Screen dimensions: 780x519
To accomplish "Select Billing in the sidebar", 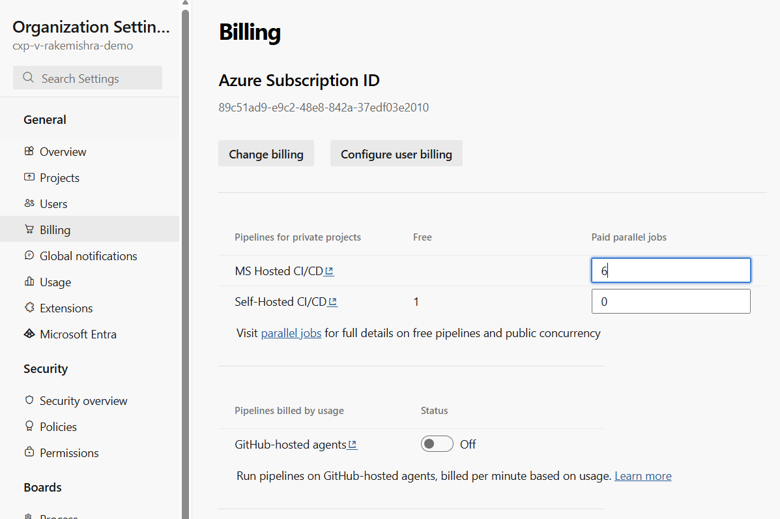I will click(89, 229).
